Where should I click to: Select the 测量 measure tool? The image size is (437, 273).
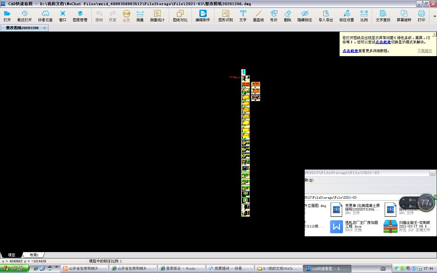[140, 16]
